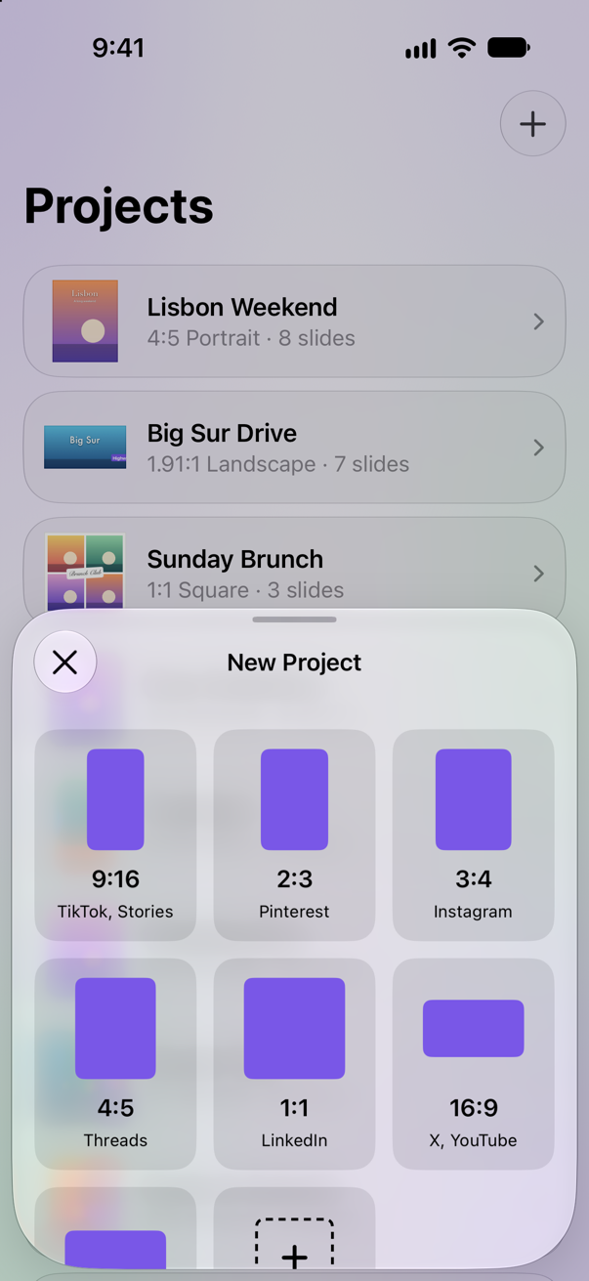589x1281 pixels.
Task: Close the New Project sheet
Action: tap(65, 662)
